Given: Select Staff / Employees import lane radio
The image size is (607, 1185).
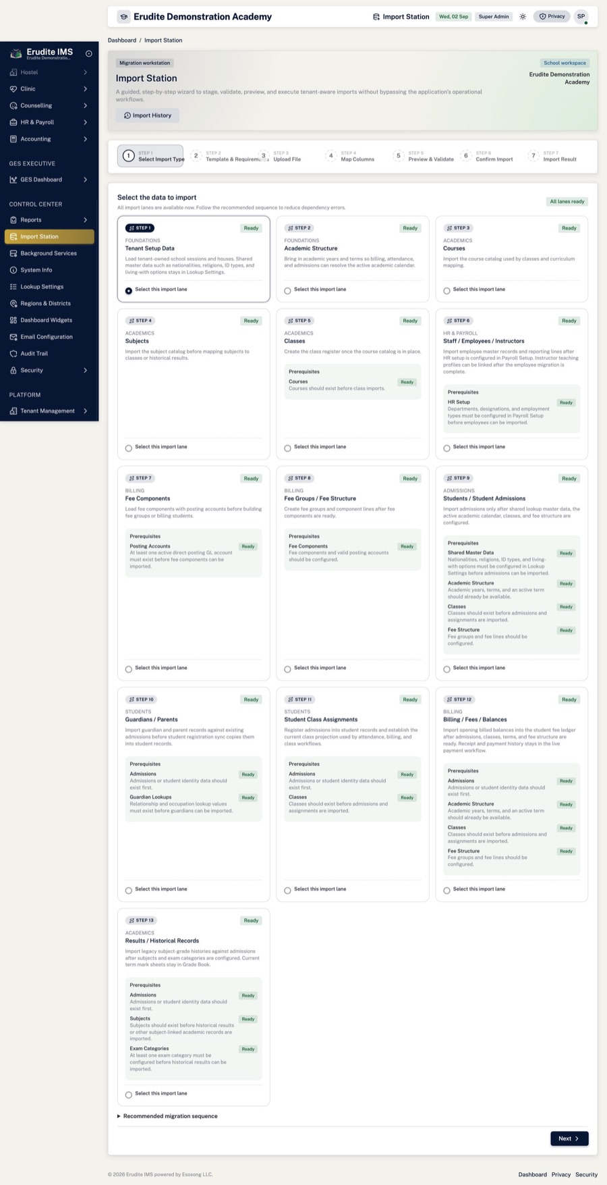Looking at the screenshot, I should coord(446,448).
